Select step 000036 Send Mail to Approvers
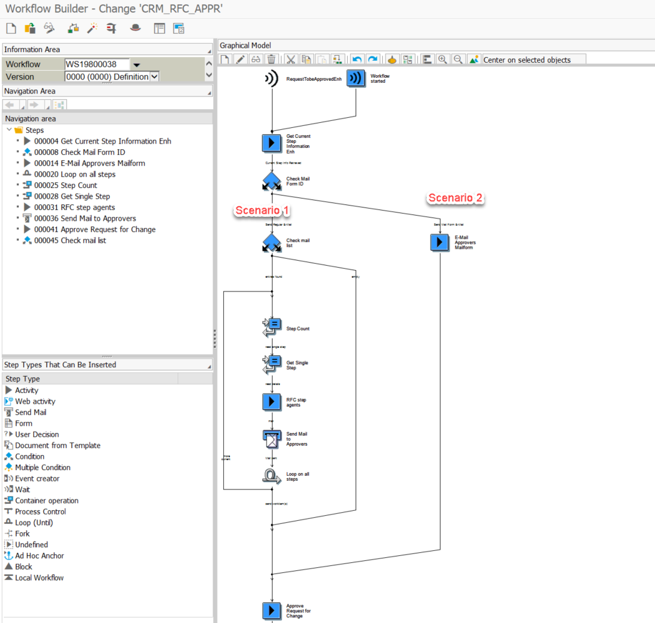 pyautogui.click(x=85, y=219)
